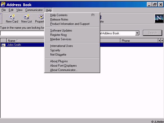Open Member Services menu entry

tap(72, 39)
